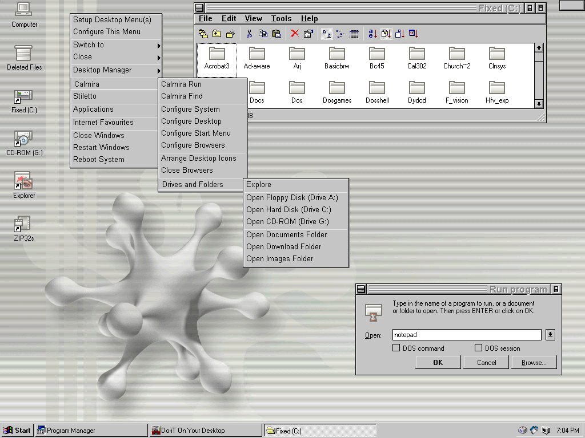Open the ZIP32s desktop shortcut

(x=24, y=224)
